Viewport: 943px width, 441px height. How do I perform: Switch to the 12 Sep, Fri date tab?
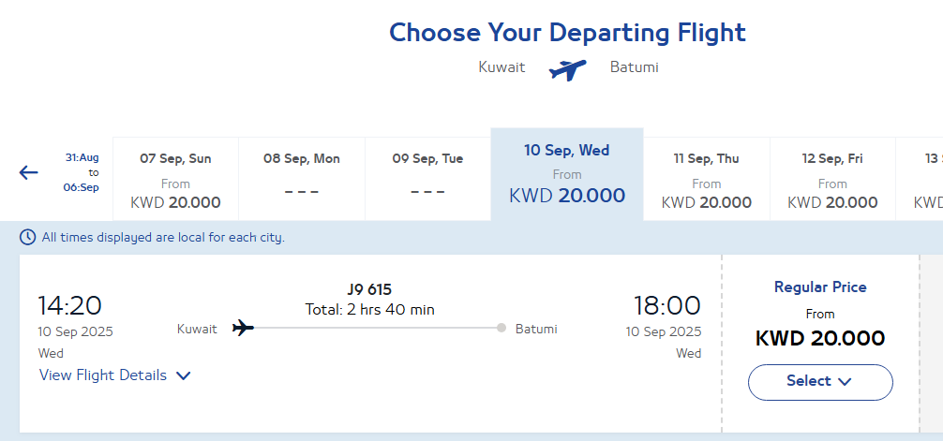pyautogui.click(x=833, y=179)
